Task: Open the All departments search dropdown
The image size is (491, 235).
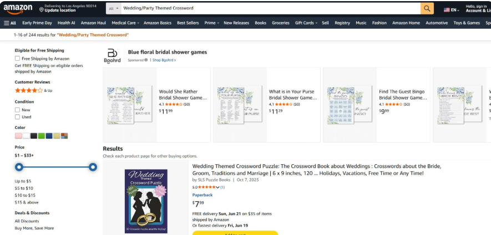Action: click(114, 8)
